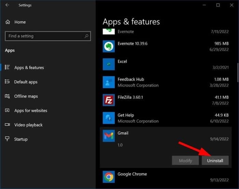Click the Offline maps sidebar icon
This screenshot has width=239, height=189.
point(7,96)
